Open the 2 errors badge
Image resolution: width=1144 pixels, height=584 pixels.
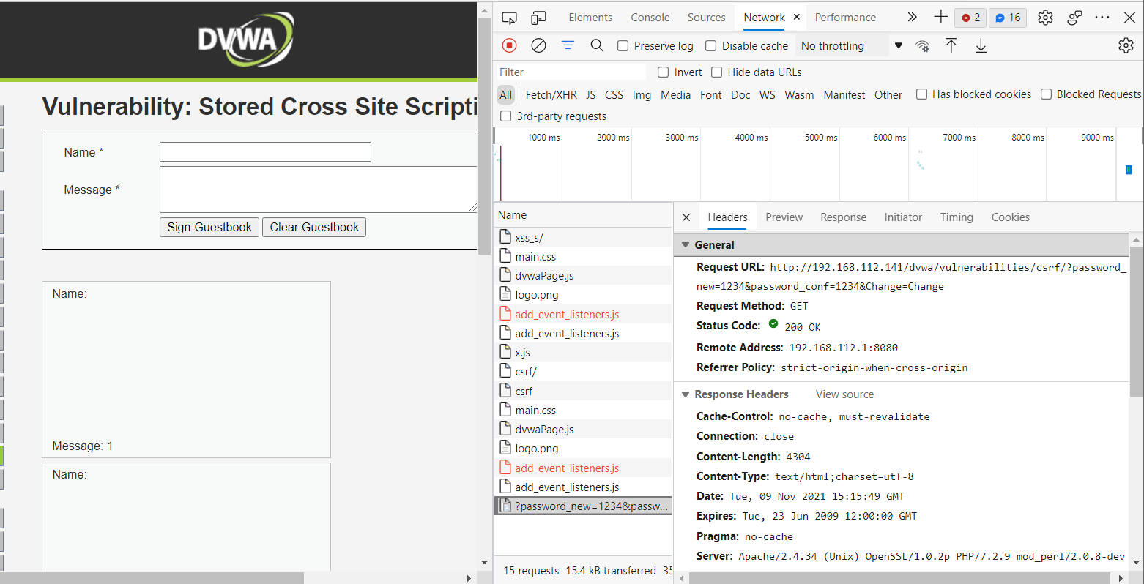point(970,18)
